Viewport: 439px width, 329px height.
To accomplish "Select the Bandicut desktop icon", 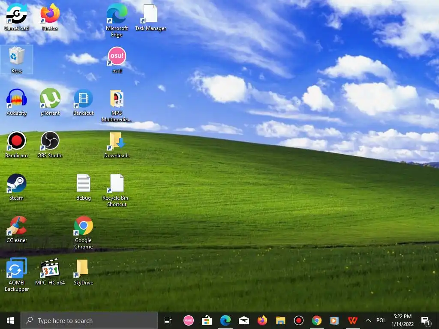I will 84,102.
